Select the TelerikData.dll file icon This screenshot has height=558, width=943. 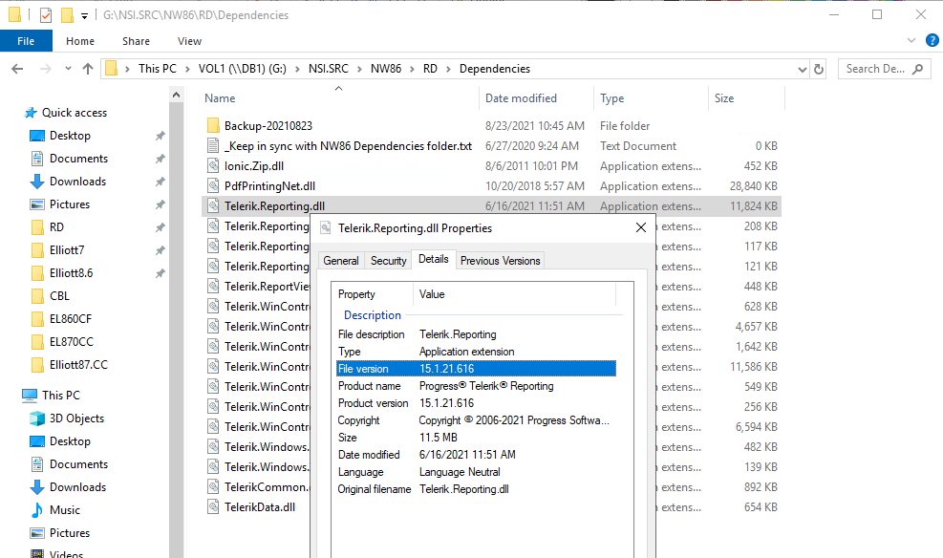pyautogui.click(x=213, y=507)
